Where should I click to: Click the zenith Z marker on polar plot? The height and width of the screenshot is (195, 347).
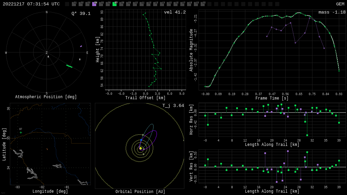47,53
